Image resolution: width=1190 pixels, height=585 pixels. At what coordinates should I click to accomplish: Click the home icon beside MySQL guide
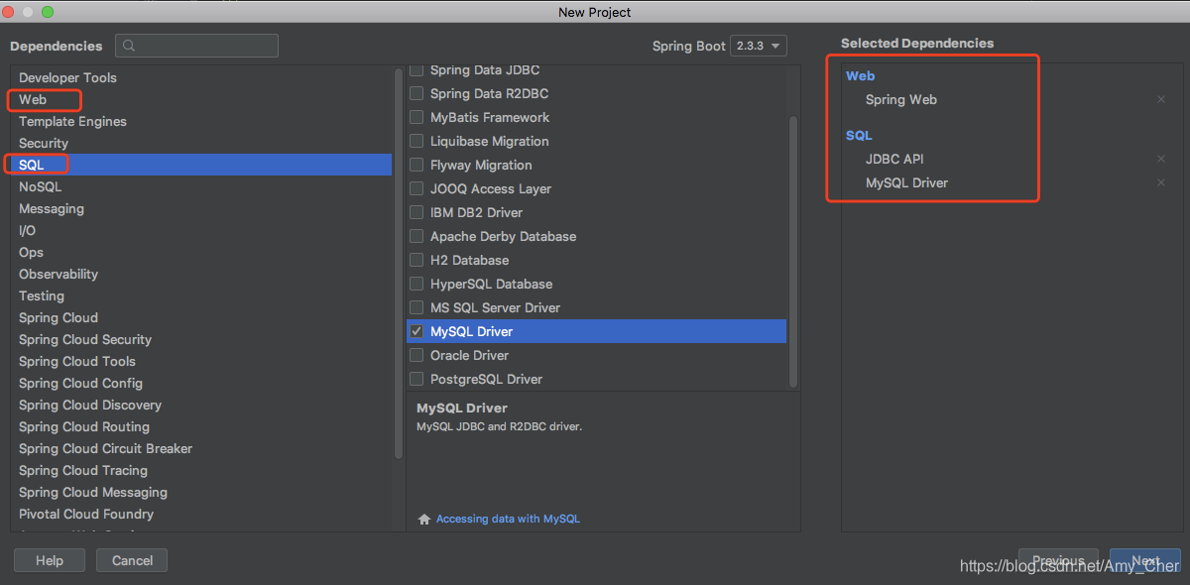coord(424,519)
